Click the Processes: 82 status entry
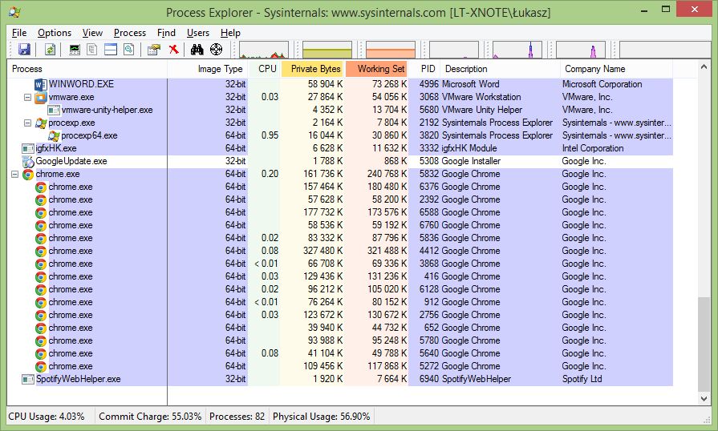This screenshot has height=431, width=718. (237, 417)
